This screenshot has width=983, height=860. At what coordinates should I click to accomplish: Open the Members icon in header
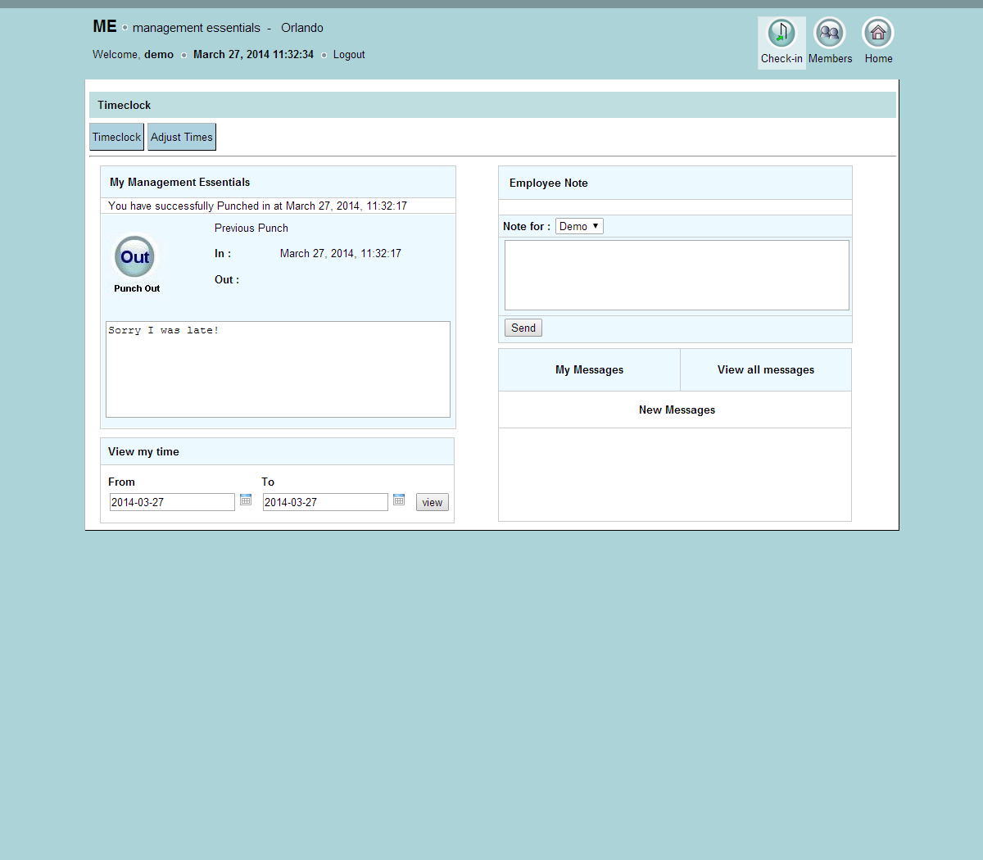830,34
